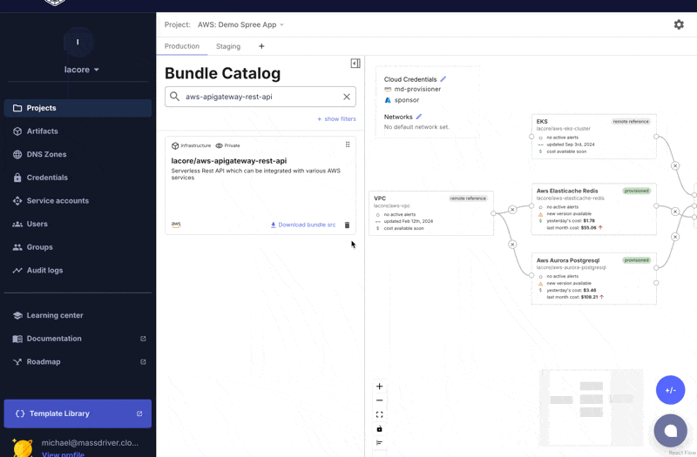Delete the aws-apigateway-rest-api bundle

click(x=347, y=225)
